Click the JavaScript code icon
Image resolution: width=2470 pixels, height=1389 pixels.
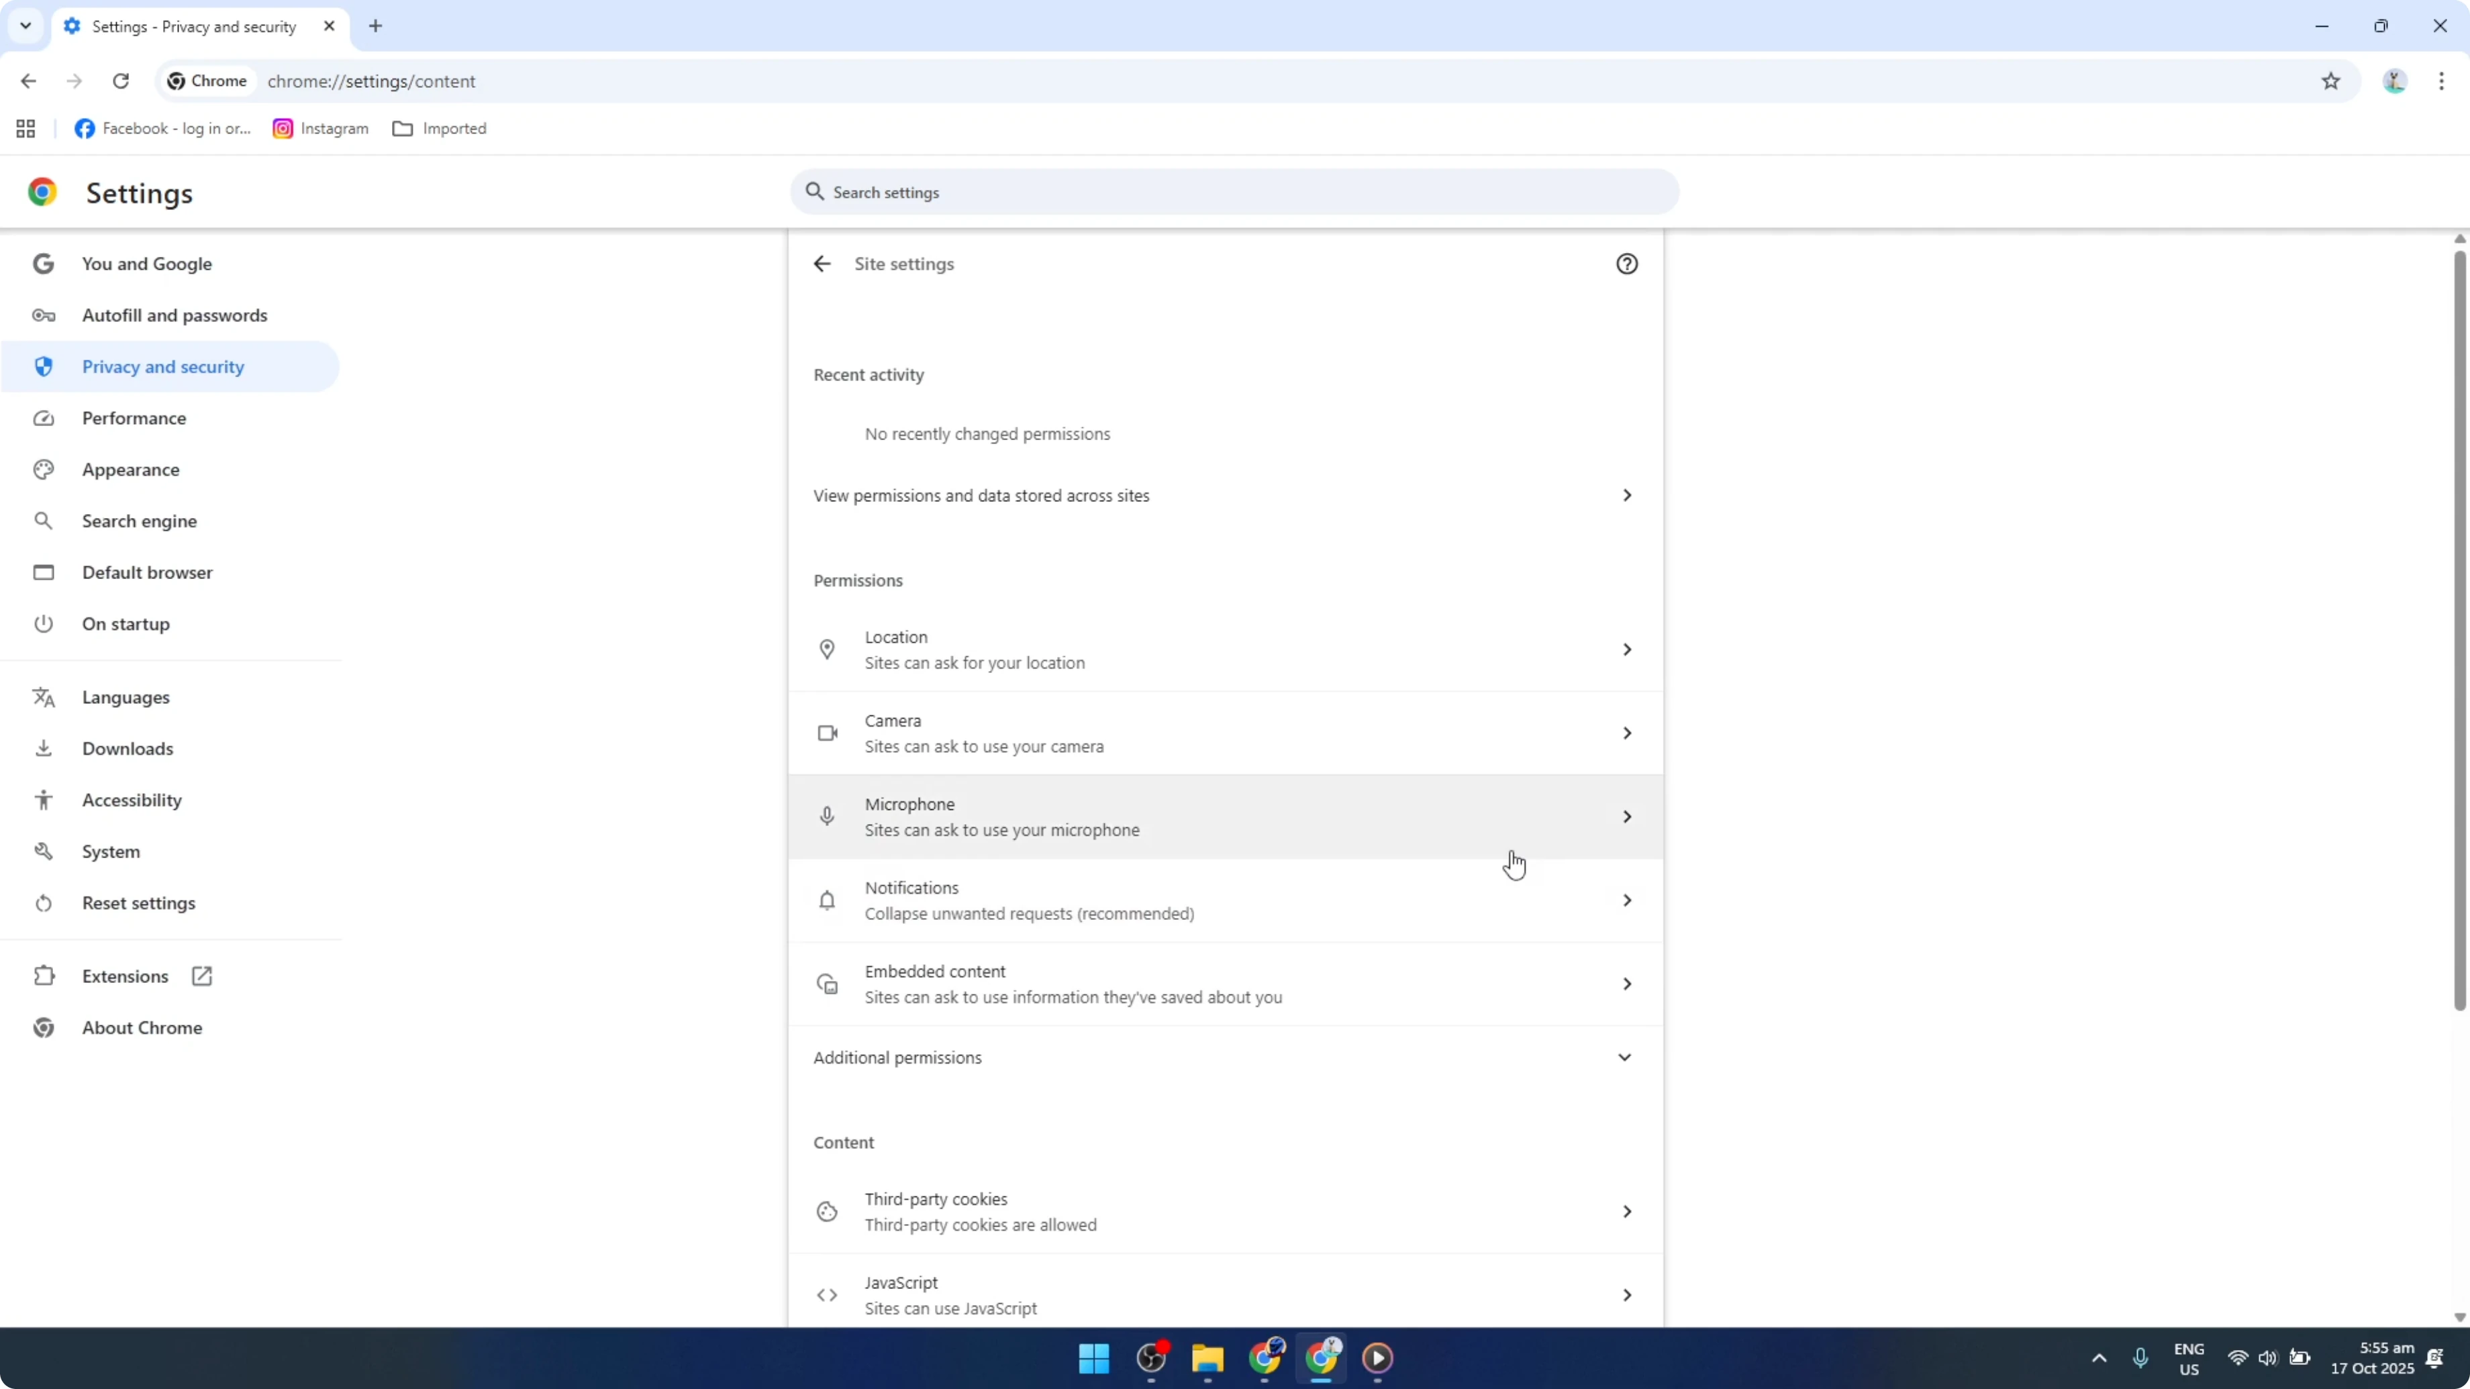tap(826, 1293)
